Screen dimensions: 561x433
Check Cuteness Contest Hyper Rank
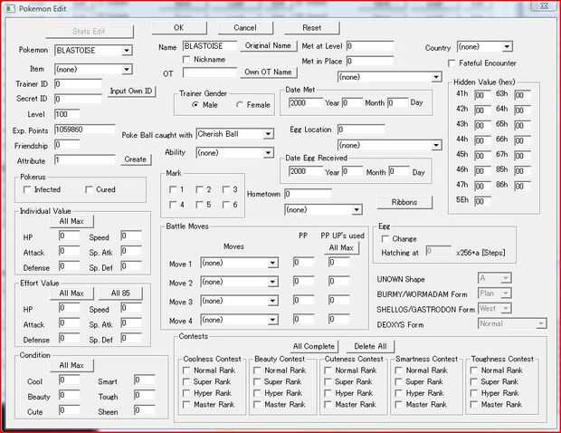[328, 393]
